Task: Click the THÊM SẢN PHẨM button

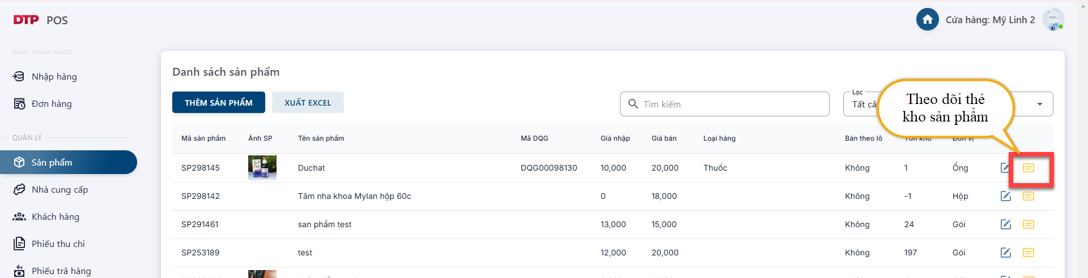Action: click(218, 102)
